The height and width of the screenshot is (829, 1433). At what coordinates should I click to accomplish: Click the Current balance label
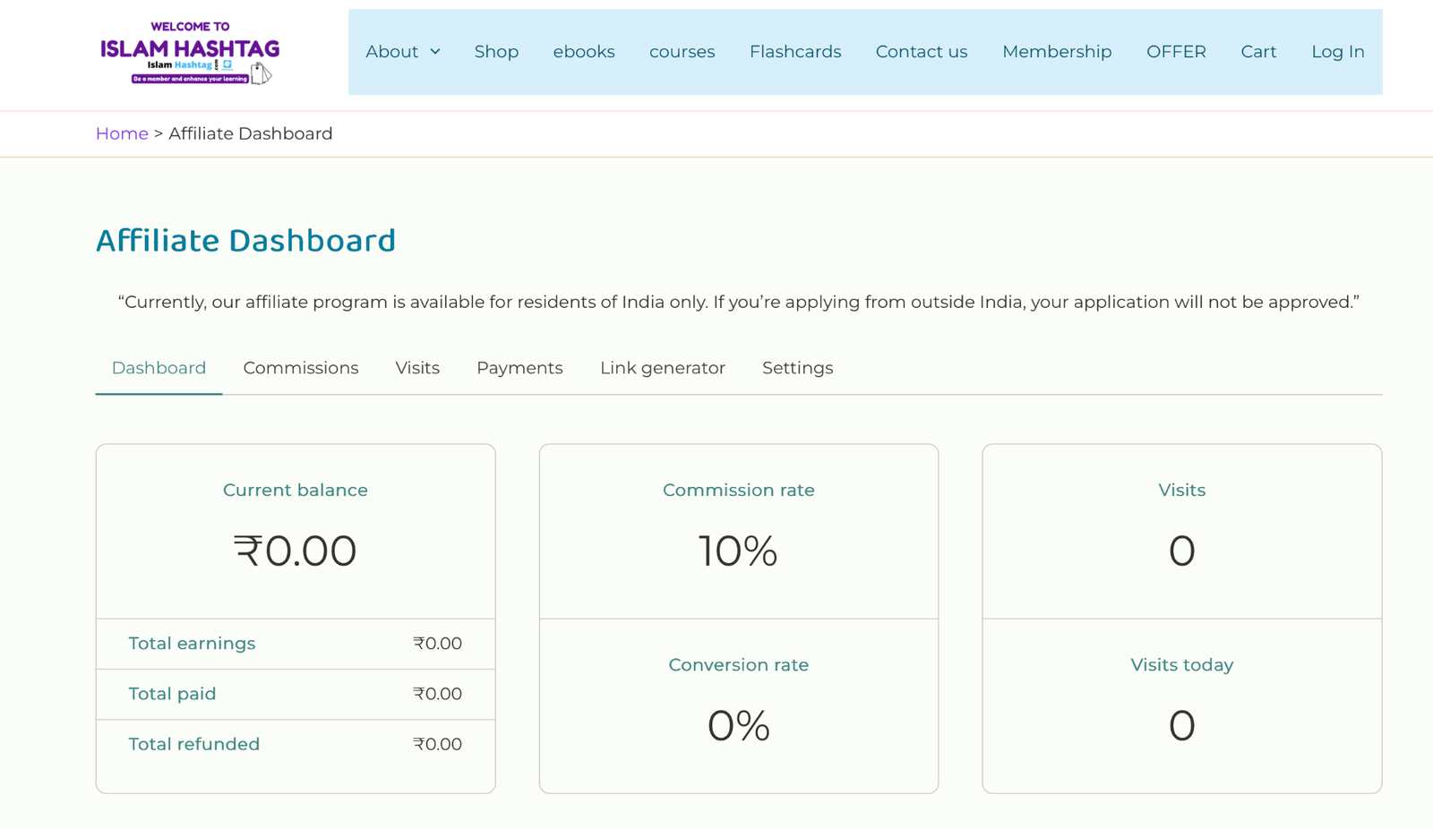[296, 490]
